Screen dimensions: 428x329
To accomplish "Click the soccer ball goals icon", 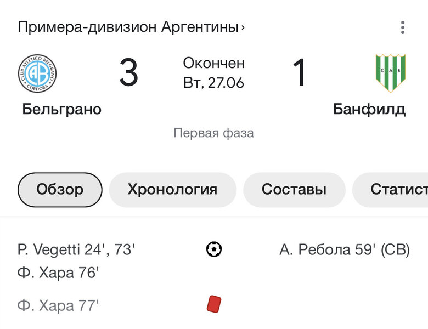I will point(214,250).
